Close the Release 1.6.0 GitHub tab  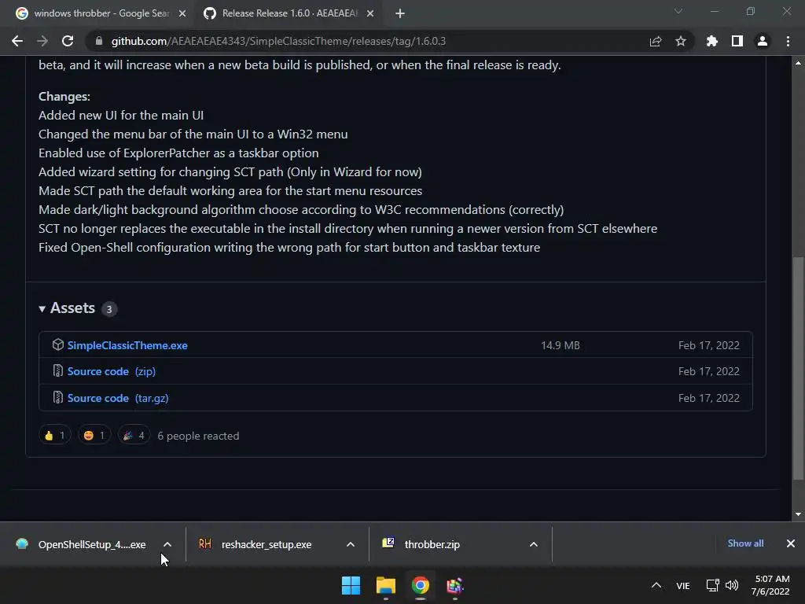370,13
